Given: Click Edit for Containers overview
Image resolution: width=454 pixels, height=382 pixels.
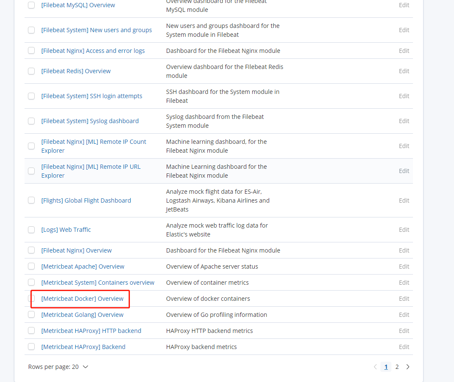Looking at the screenshot, I should pyautogui.click(x=404, y=283).
